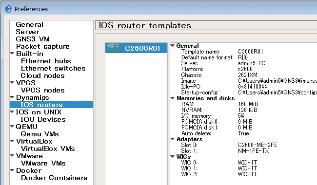Image resolution: width=317 pixels, height=185 pixels.
Task: Collapse the VMware tree group
Action: click(x=12, y=156)
